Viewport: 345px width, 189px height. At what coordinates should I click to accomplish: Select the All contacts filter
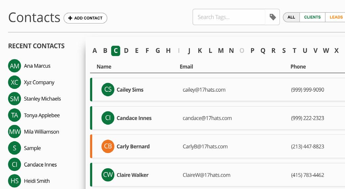[291, 17]
